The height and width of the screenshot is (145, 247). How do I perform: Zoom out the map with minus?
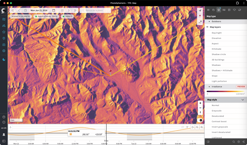point(200,108)
